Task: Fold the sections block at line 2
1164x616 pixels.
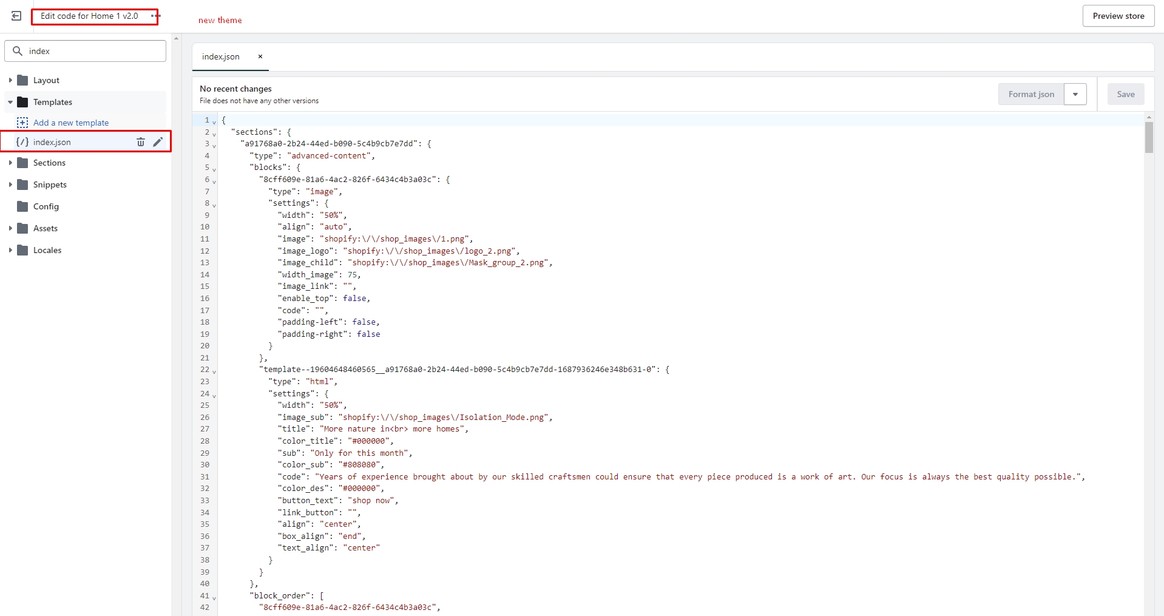Action: tap(214, 134)
